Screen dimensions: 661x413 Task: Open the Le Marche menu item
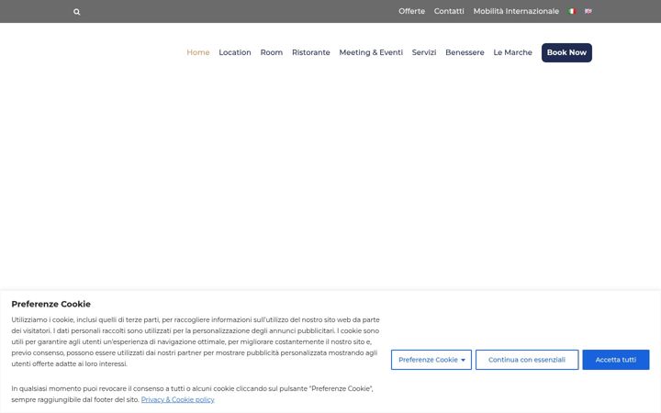tap(512, 52)
